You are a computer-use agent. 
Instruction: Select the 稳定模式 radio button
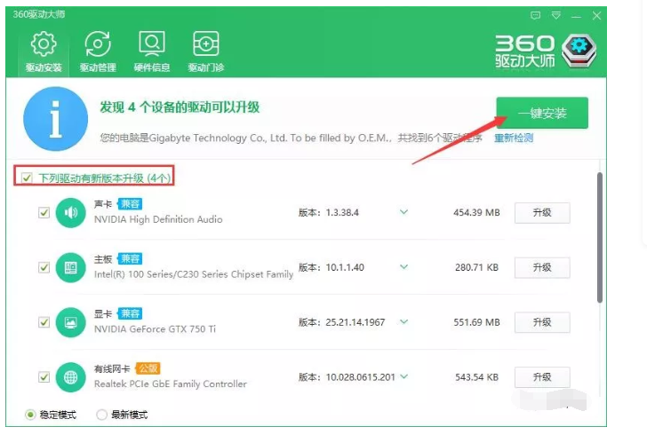tap(30, 415)
